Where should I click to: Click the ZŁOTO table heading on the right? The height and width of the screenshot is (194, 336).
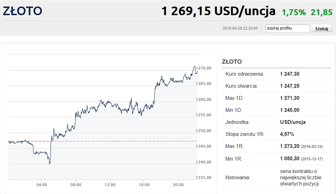pos(232,62)
